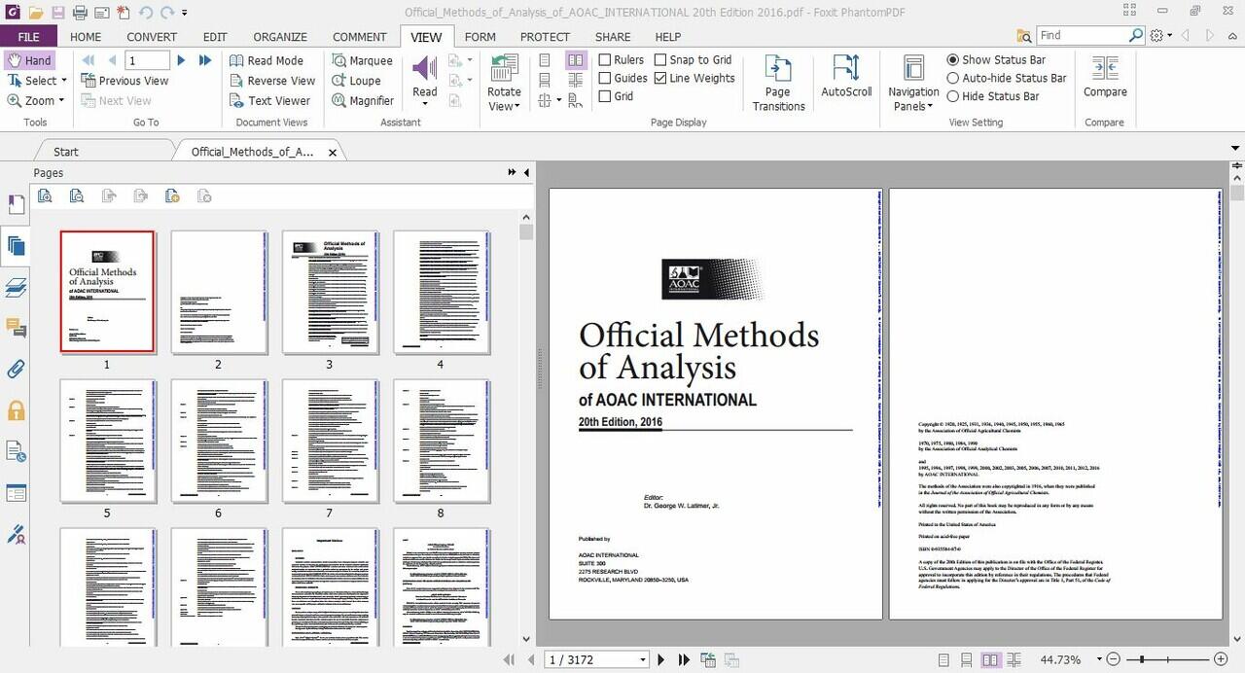The width and height of the screenshot is (1245, 673).
Task: Activate the Loupe tool
Action: tap(356, 81)
